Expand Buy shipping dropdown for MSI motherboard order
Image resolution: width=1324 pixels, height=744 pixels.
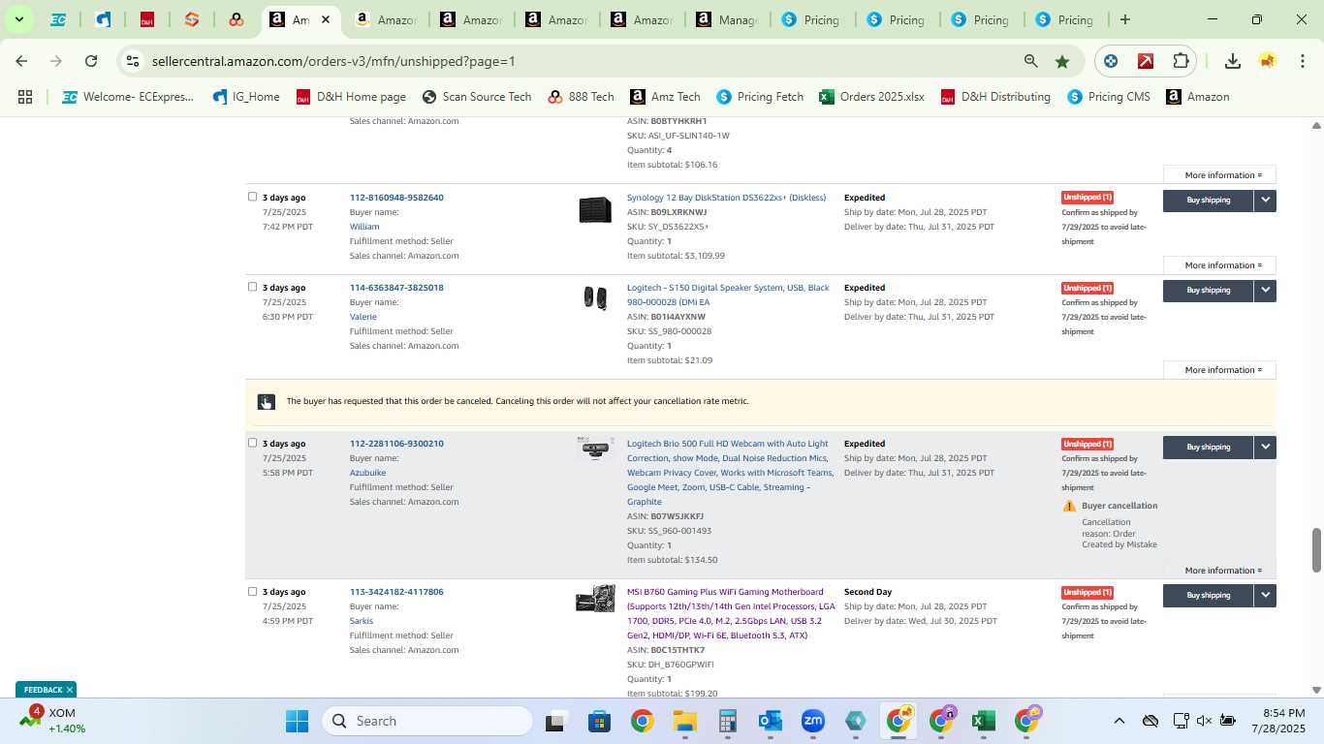point(1265,596)
